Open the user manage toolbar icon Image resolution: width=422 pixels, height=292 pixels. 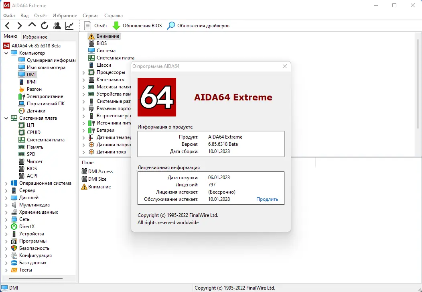(x=57, y=26)
